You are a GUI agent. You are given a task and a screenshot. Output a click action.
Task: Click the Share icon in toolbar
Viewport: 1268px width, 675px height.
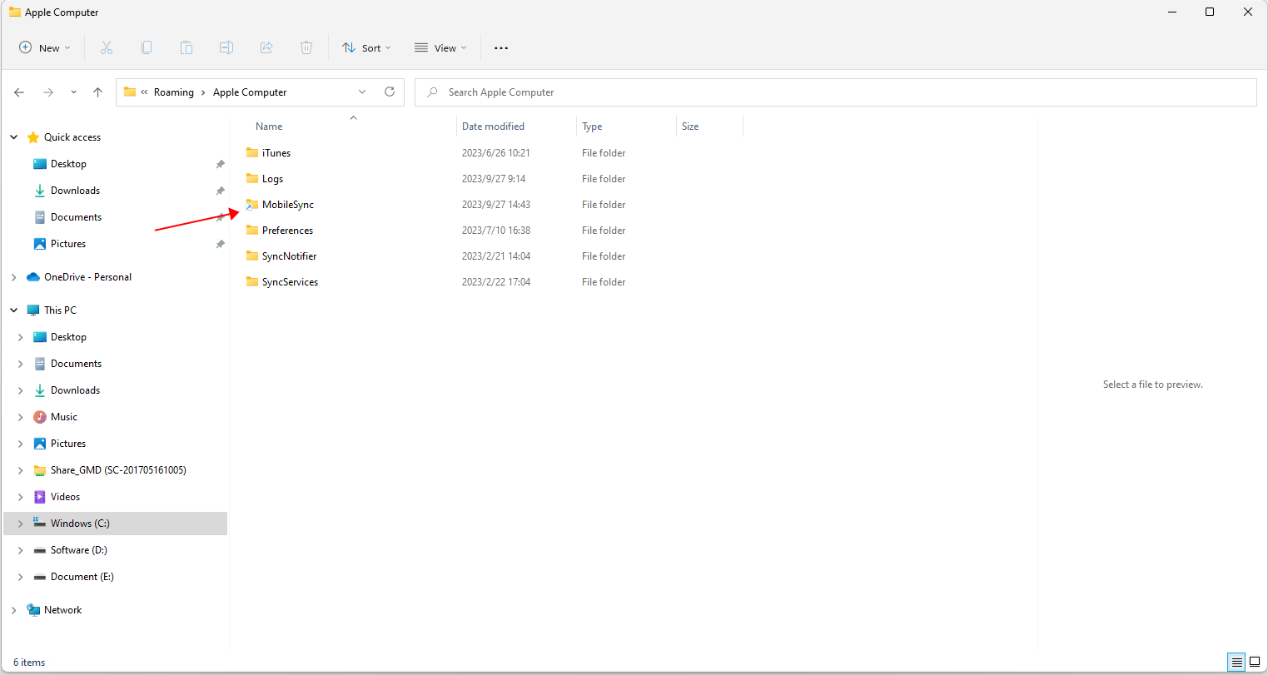point(266,47)
